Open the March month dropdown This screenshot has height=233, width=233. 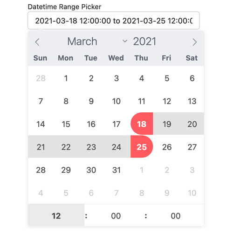pos(97,41)
